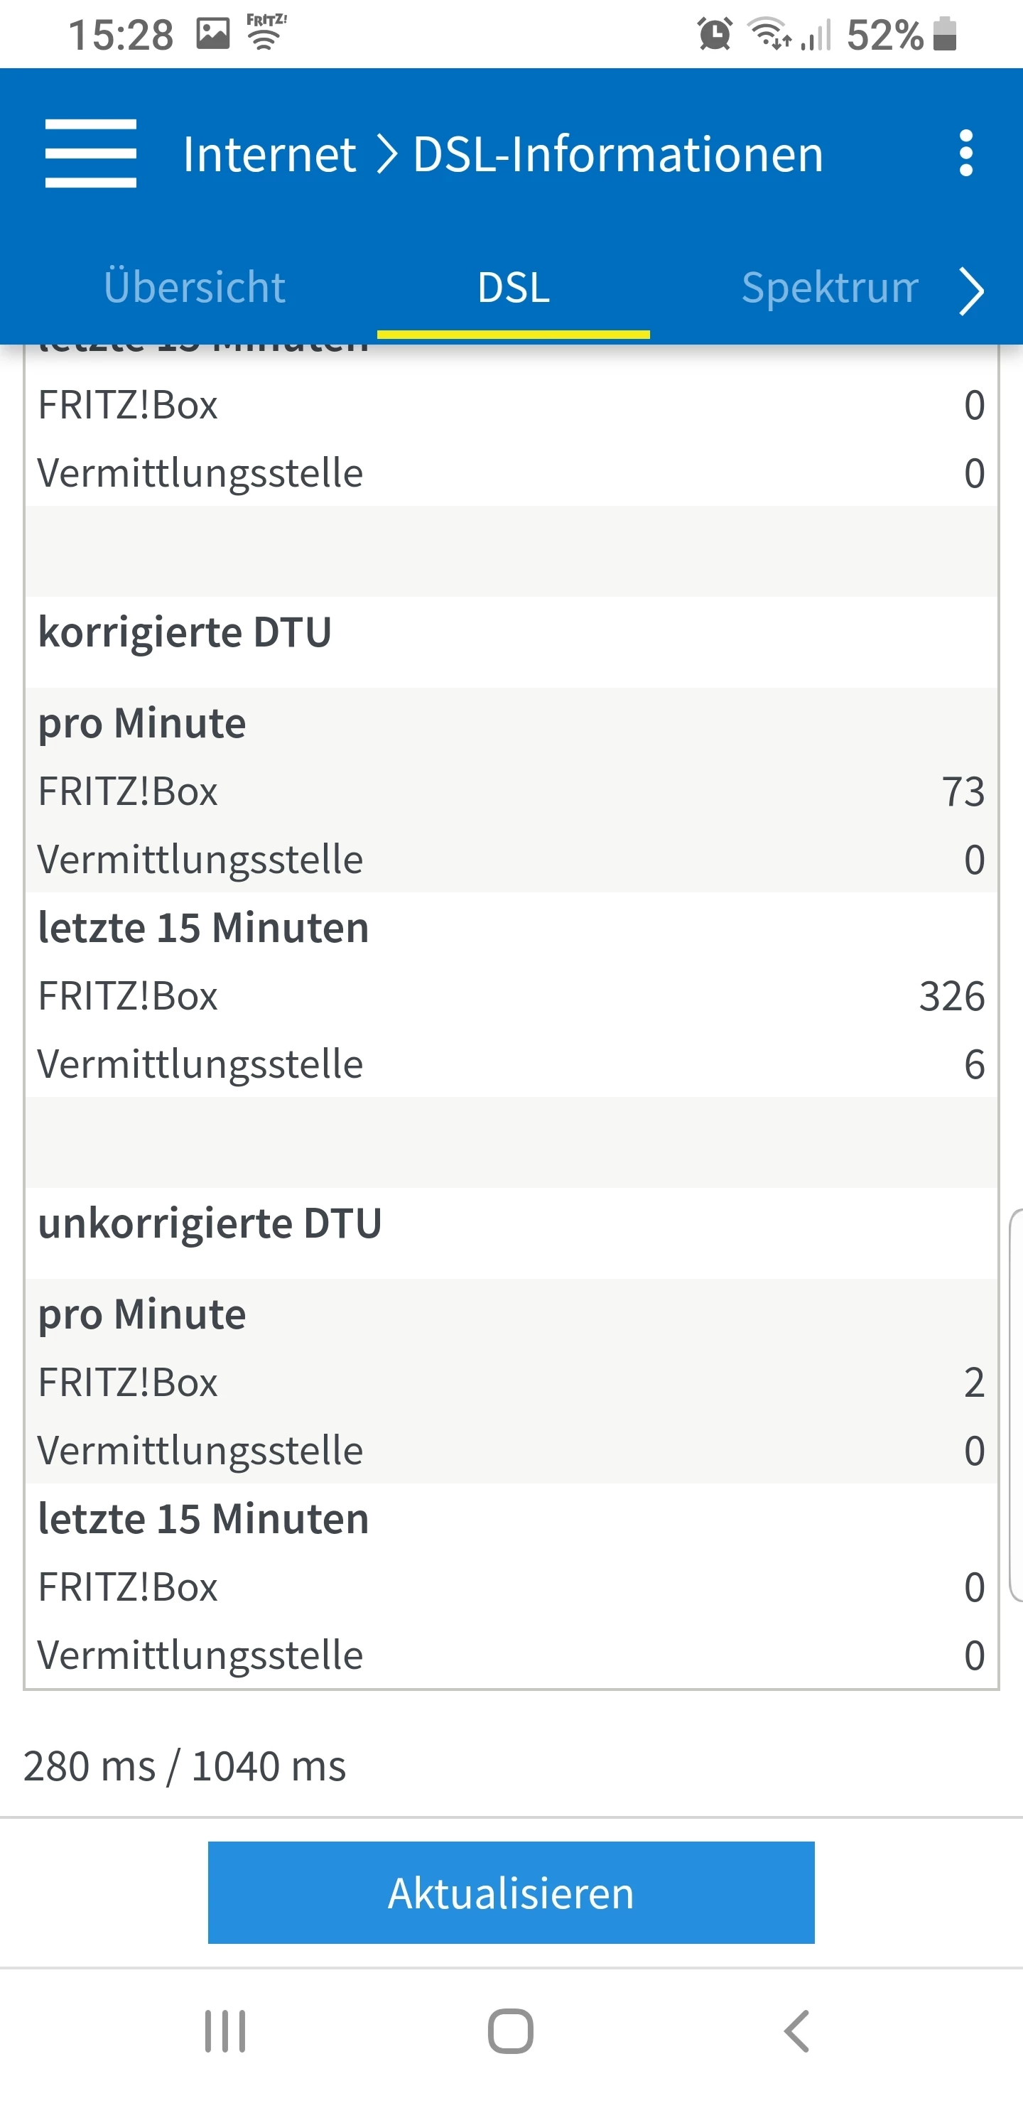The width and height of the screenshot is (1023, 2103).
Task: Tap the FRITZ! Wi-Fi status bar icon
Action: 266,33
